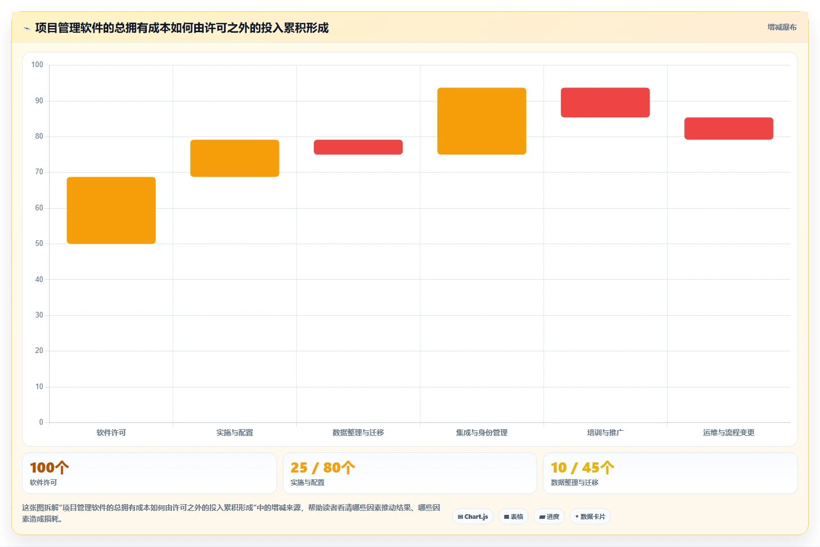Click the y-axis value 80
This screenshot has height=547, width=820.
coord(39,136)
